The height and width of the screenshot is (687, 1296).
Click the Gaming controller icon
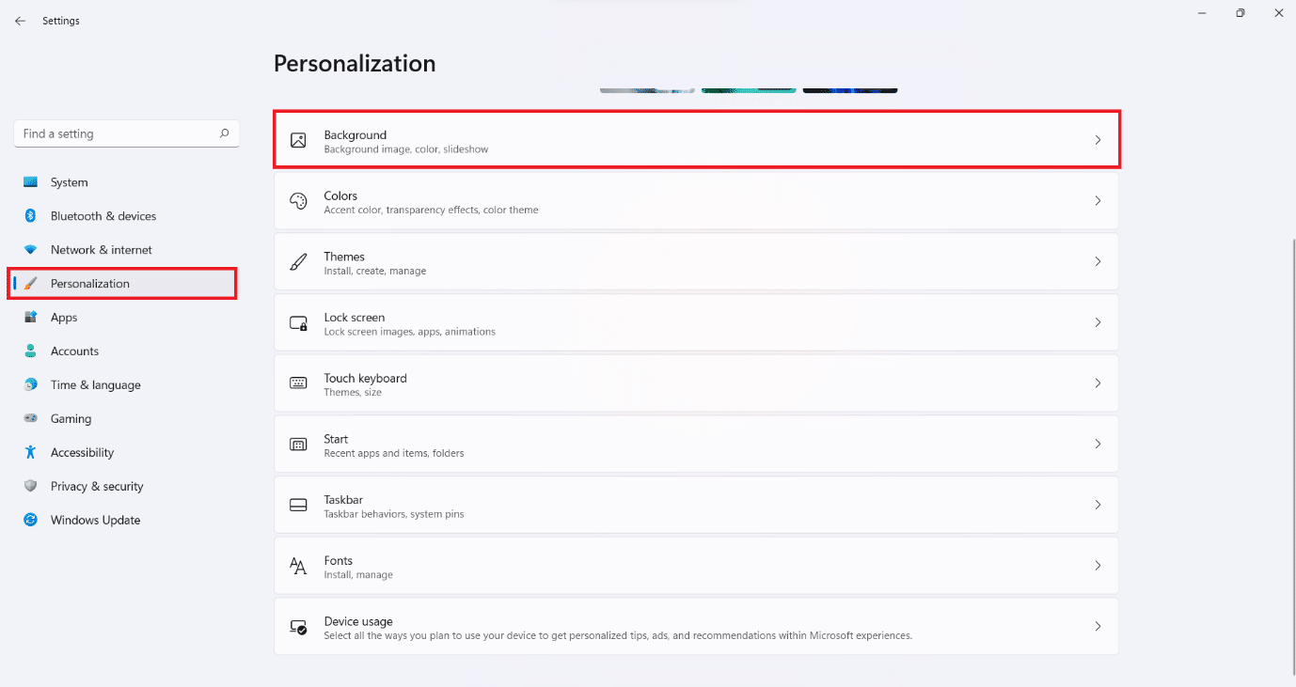click(x=30, y=418)
